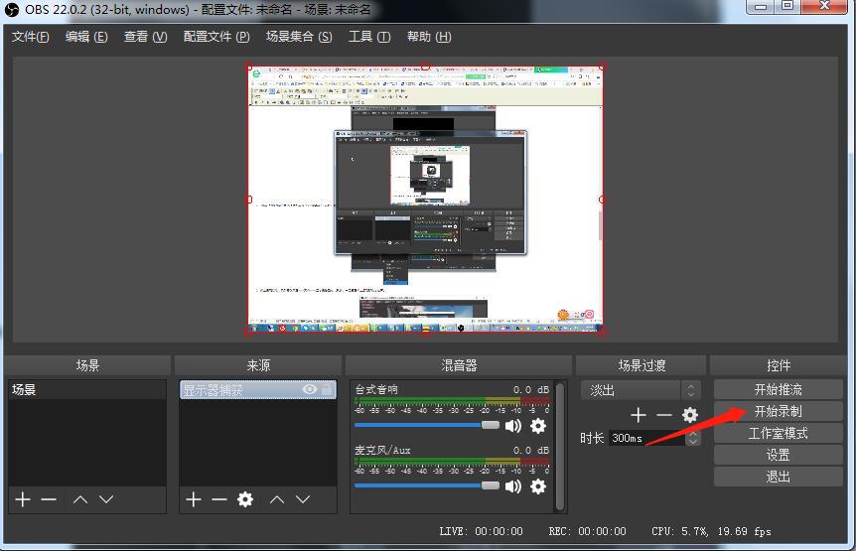The image size is (856, 551).
Task: Adjust the 时长 300ms duration stepper
Action: tap(694, 438)
